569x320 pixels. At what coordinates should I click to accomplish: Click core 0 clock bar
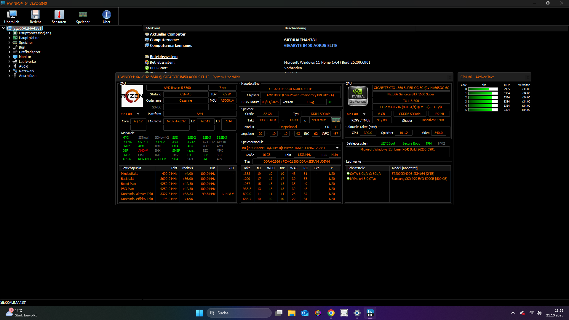pos(483,89)
